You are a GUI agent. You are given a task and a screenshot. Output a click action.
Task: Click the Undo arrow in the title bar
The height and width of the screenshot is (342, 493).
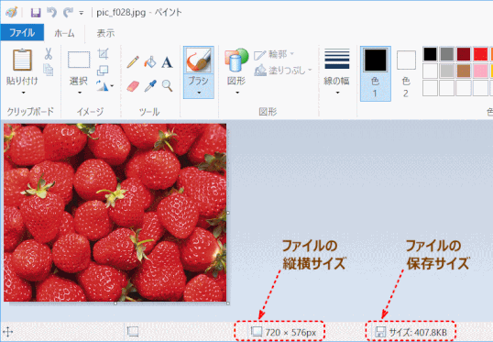(51, 13)
